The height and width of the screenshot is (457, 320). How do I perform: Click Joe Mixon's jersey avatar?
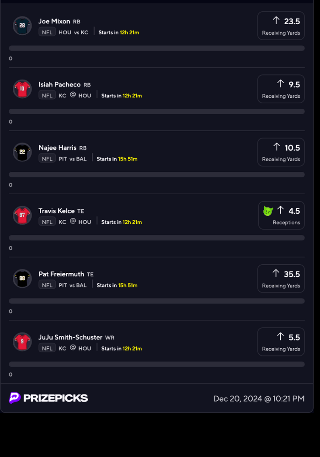pyautogui.click(x=22, y=26)
